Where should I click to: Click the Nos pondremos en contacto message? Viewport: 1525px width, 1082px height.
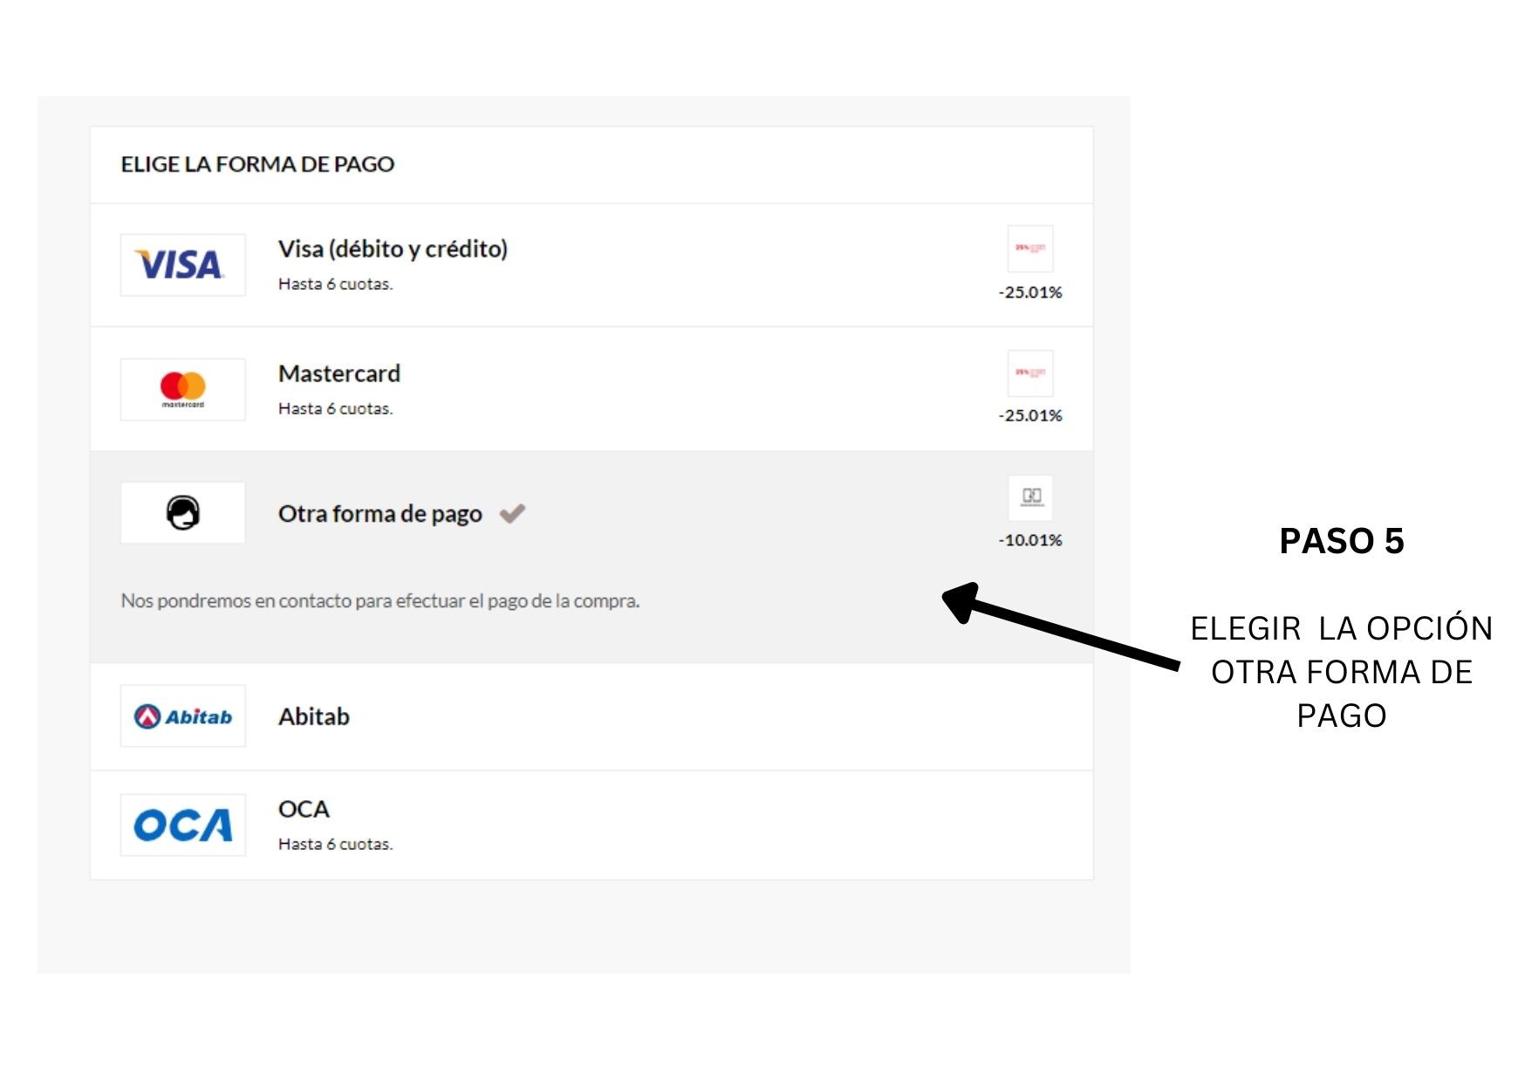(380, 601)
